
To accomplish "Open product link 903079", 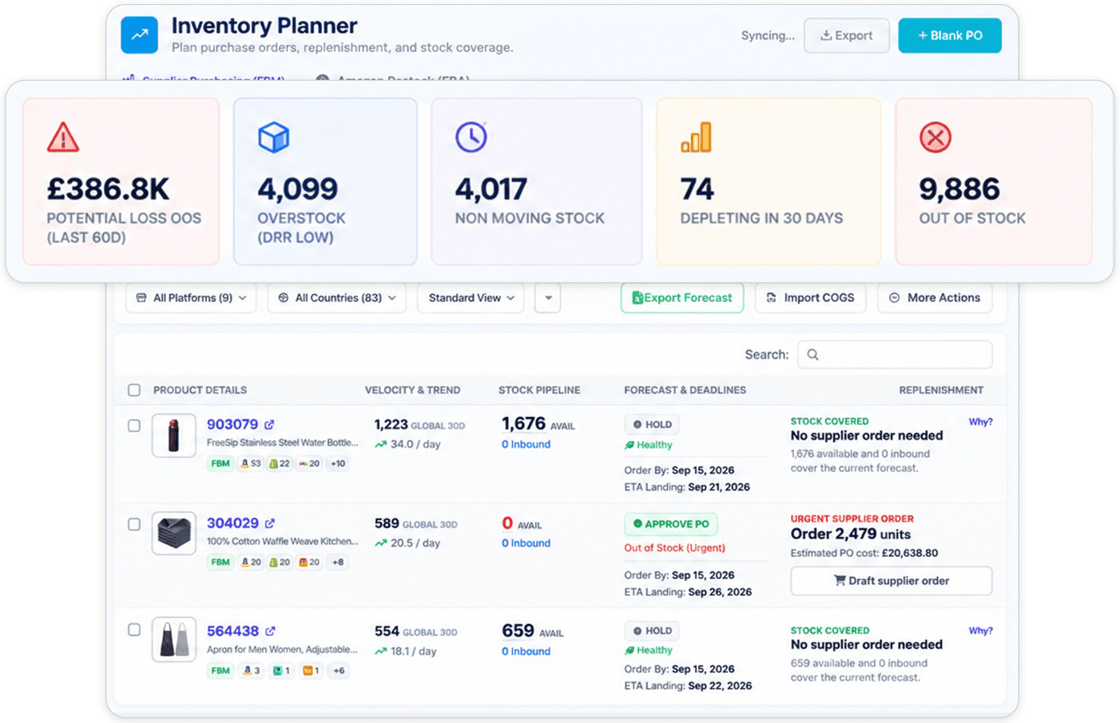I will 232,424.
